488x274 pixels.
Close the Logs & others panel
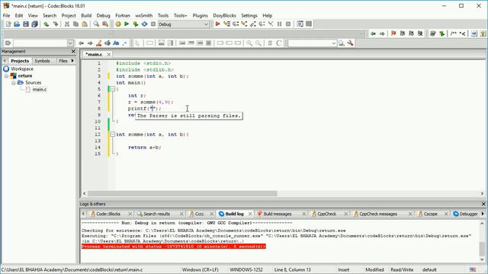coord(483,204)
